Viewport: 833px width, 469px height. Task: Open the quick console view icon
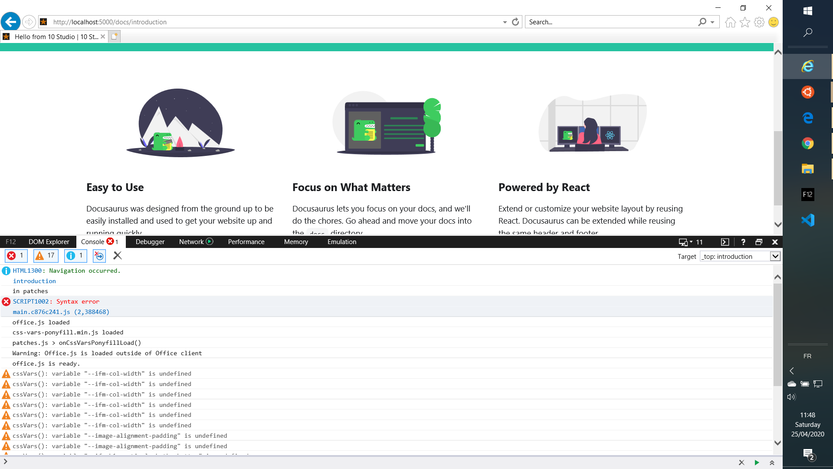(x=725, y=242)
